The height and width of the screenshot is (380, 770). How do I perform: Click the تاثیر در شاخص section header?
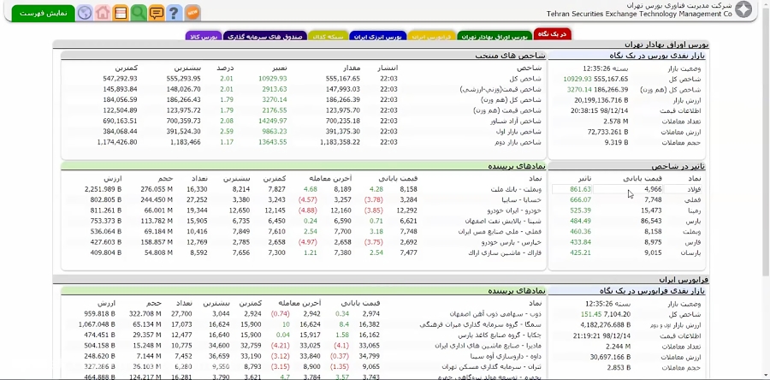point(678,166)
